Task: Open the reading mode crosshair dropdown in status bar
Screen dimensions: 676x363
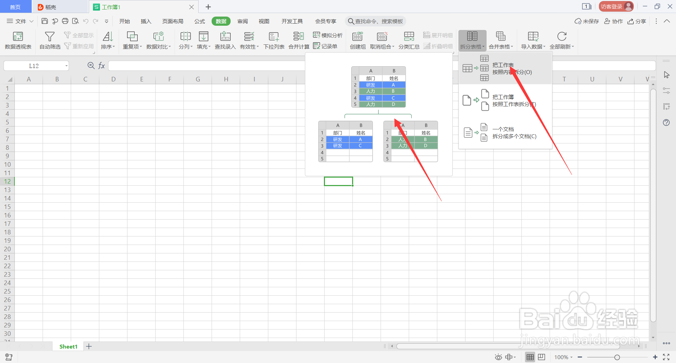Action: (x=511, y=357)
